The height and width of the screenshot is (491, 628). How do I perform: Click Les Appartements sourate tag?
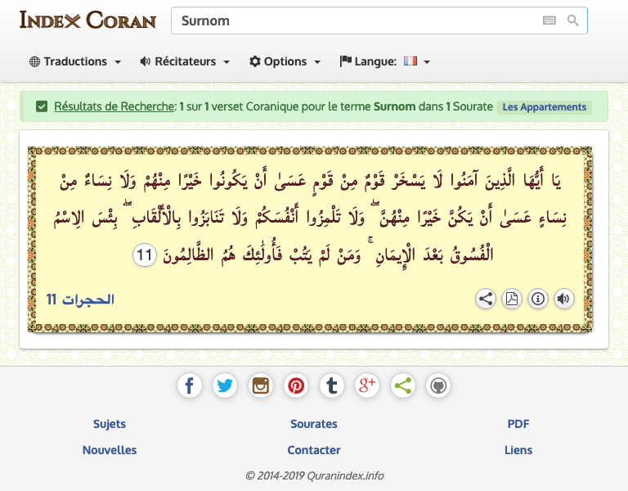click(544, 107)
